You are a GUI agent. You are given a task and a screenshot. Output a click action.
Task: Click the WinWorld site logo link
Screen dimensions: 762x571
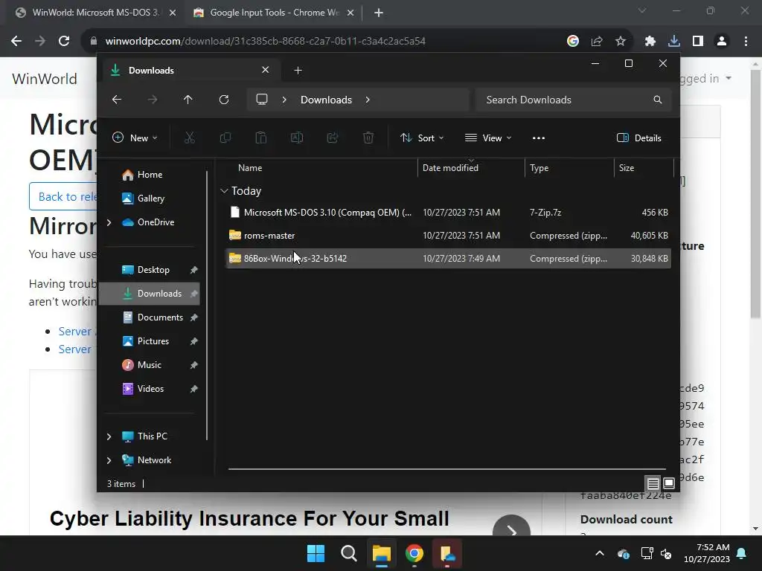(x=45, y=79)
